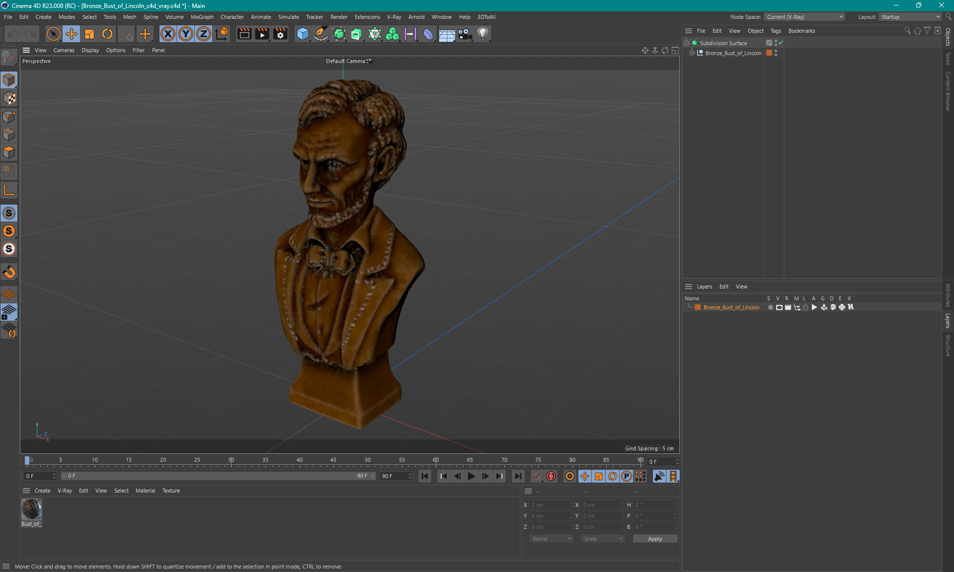Toggle layer solo dot for Bronze_Bust_of_Lincoln
This screenshot has height=572, width=954.
[x=770, y=307]
